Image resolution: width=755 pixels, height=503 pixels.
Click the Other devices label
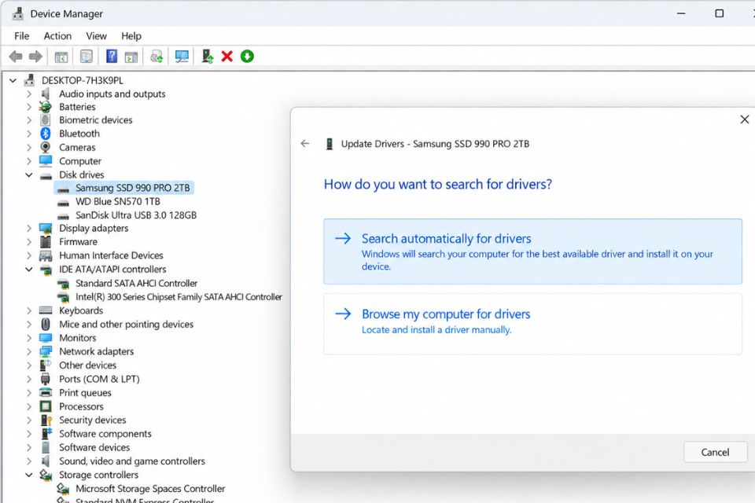(87, 365)
